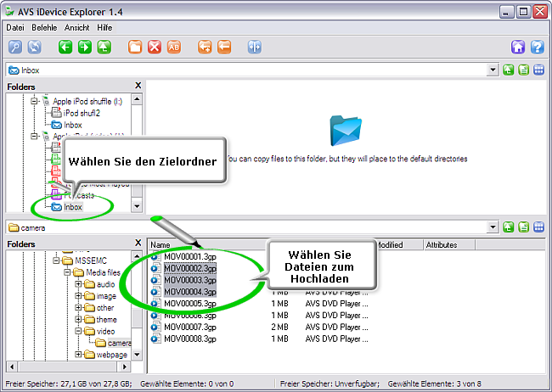The width and height of the screenshot is (552, 392).
Task: Open the camera path dropdown
Action: click(493, 227)
